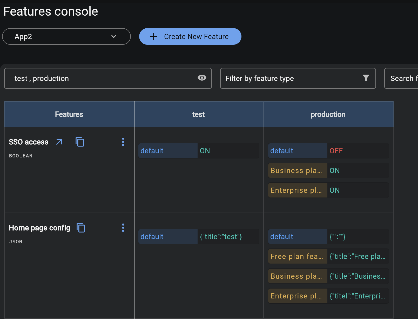418x319 pixels.
Task: Copy the Home page config feature
Action: point(81,228)
